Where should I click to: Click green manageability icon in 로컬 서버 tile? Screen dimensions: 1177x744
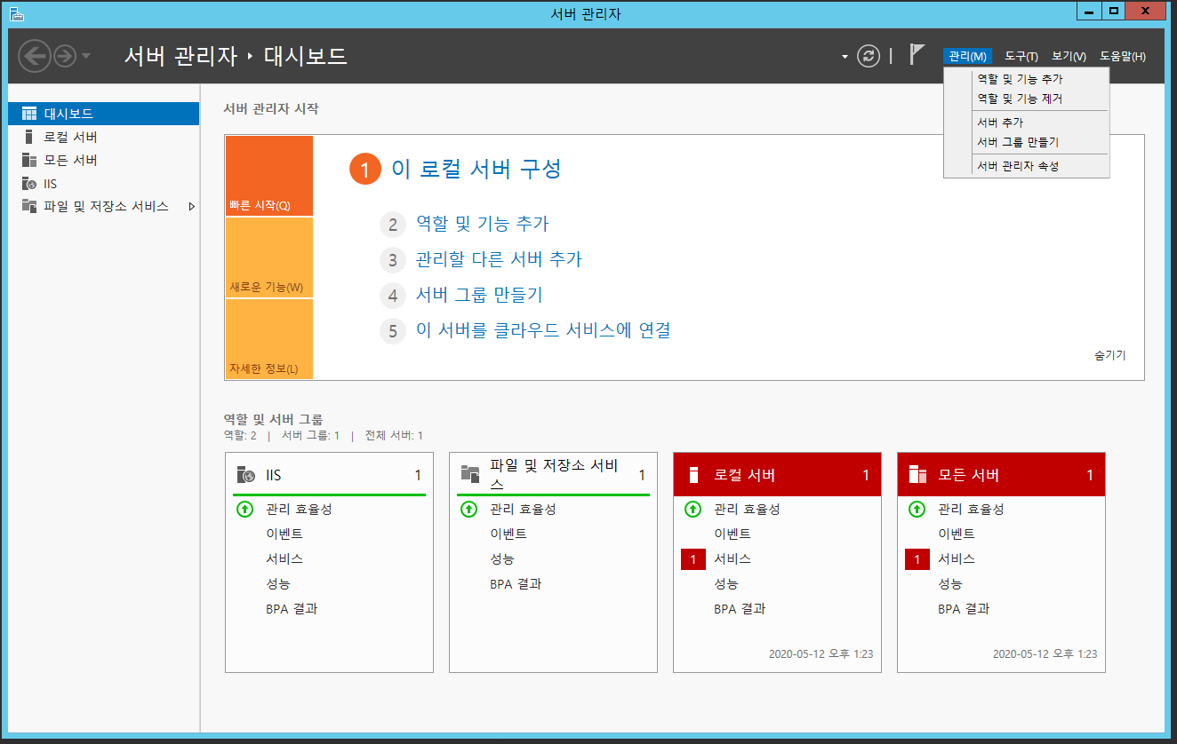pyautogui.click(x=693, y=509)
